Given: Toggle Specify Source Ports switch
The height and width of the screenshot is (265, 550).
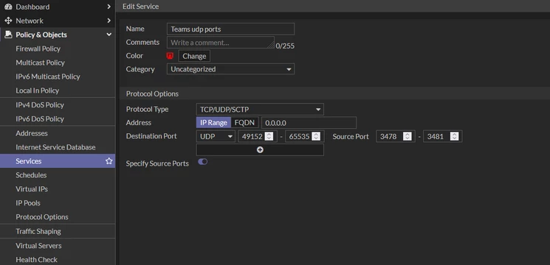Looking at the screenshot, I should (203, 161).
